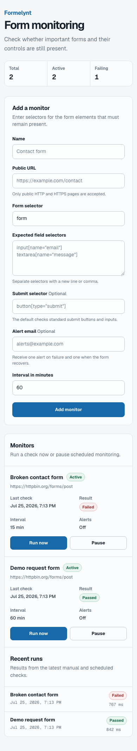
Task: Run Demo request form check now
Action: 39,633
